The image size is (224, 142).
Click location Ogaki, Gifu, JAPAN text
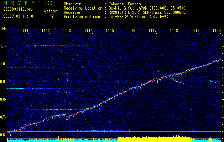click(x=147, y=8)
